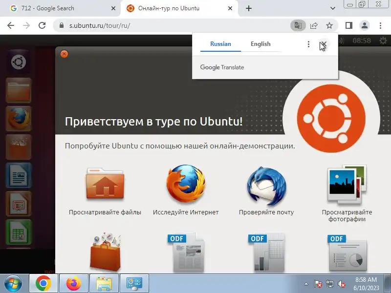Click the lock site information icon

tap(62, 25)
